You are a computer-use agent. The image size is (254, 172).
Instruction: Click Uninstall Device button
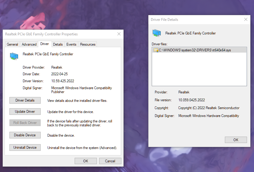point(25,148)
